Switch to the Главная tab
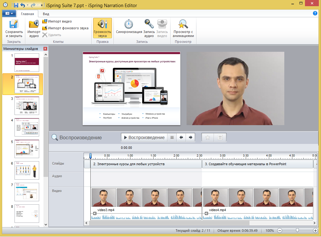 27,14
